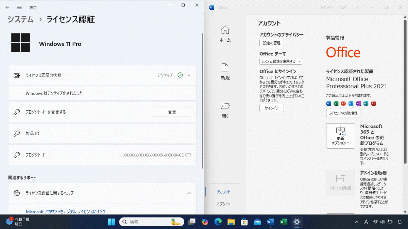Image resolution: width=408 pixels, height=229 pixels.
Task: Click the 新規 blank page icon in Word
Action: point(225,68)
